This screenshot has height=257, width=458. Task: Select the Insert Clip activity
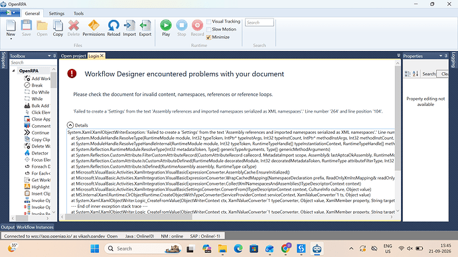(x=37, y=193)
